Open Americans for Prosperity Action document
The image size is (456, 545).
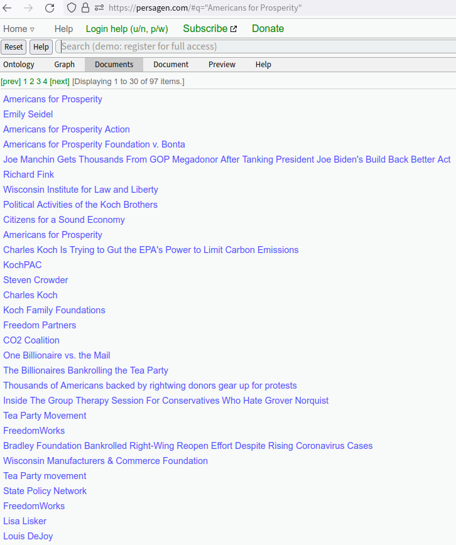point(67,129)
